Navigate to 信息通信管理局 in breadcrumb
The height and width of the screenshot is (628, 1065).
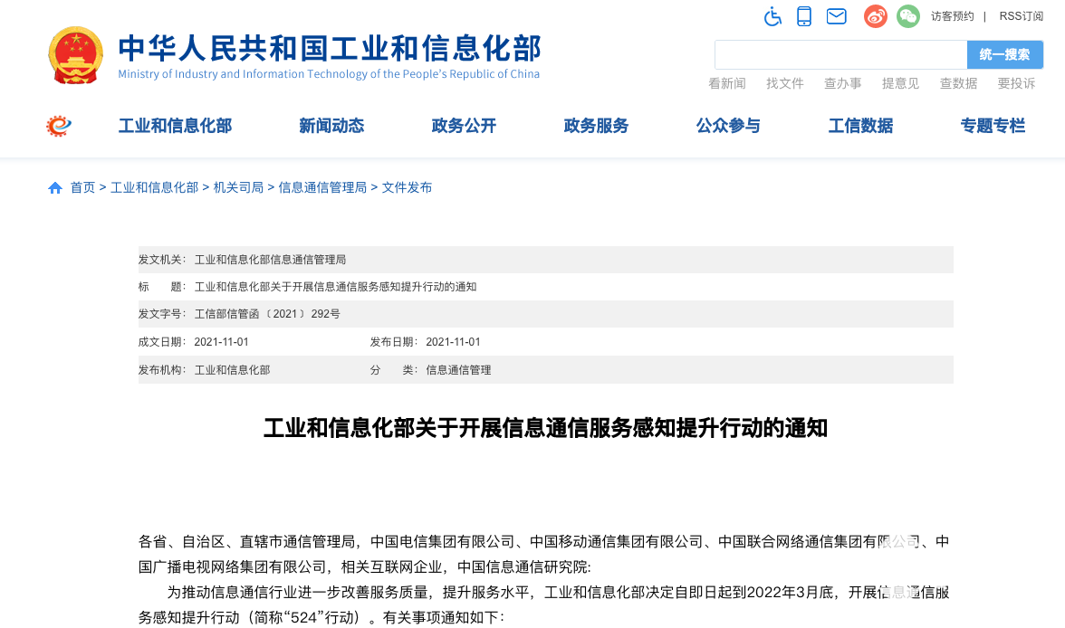coord(322,187)
